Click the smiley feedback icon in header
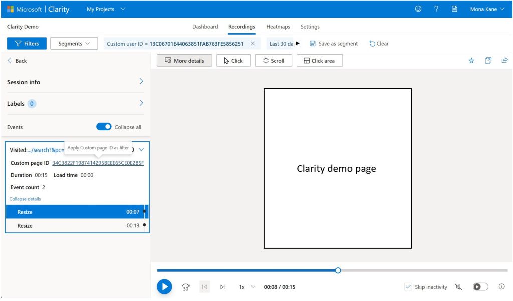This screenshot has width=513, height=301. coord(418,9)
